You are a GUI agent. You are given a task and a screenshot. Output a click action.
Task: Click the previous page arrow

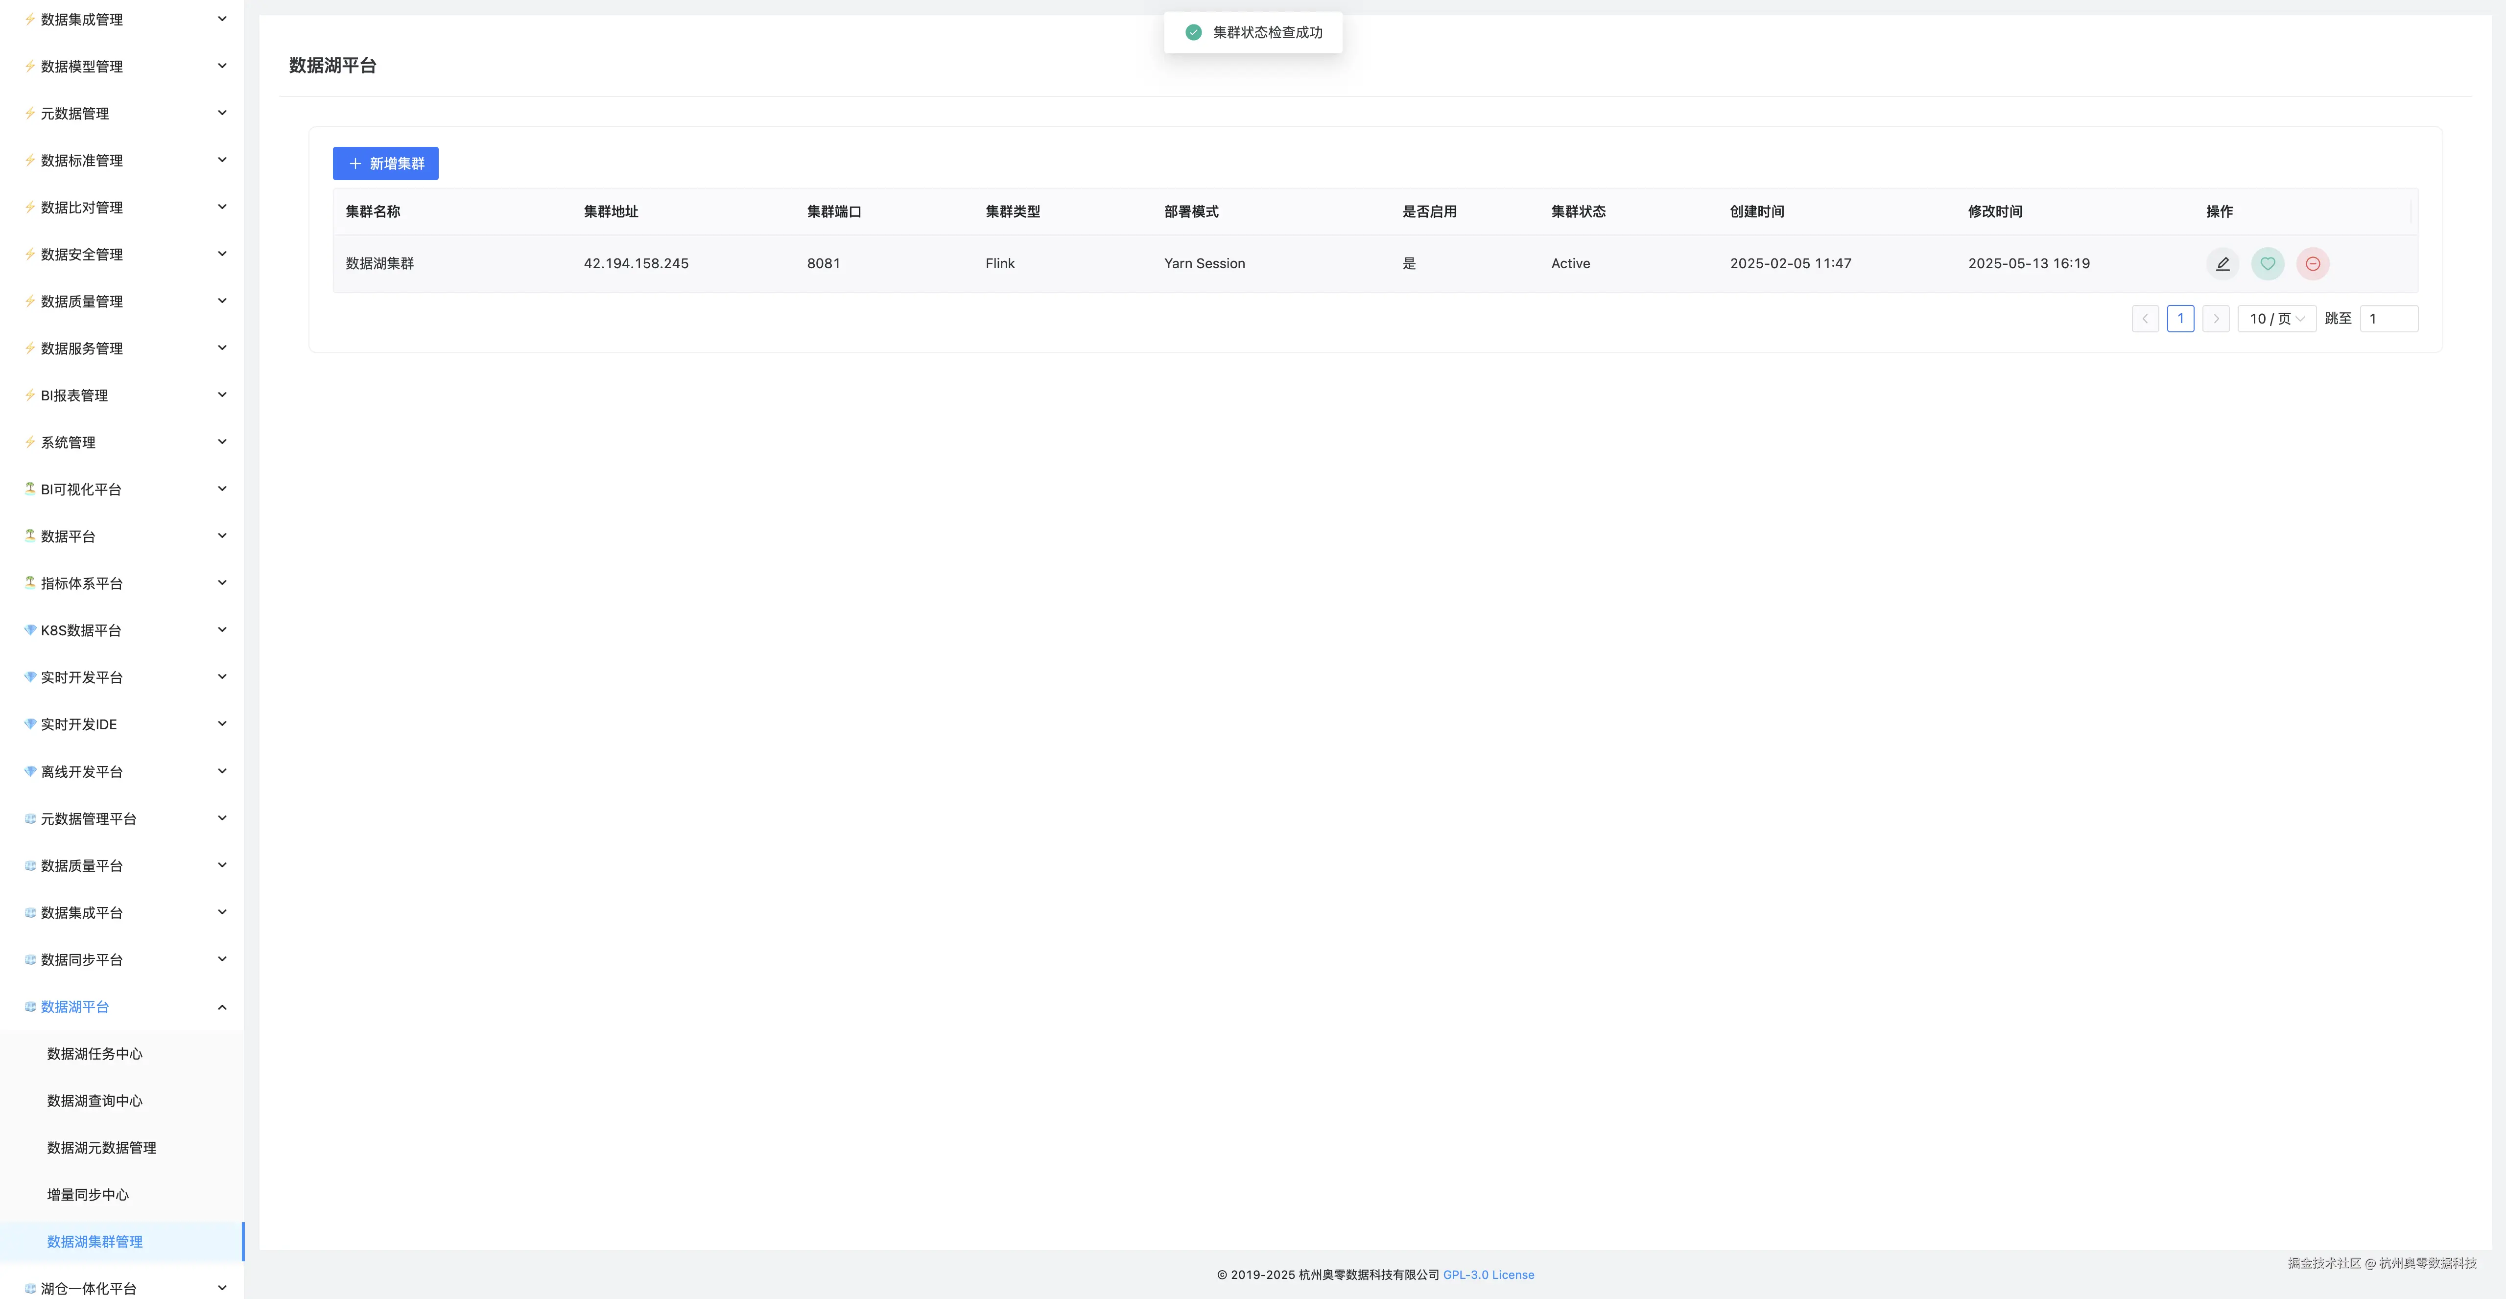[x=2145, y=319]
